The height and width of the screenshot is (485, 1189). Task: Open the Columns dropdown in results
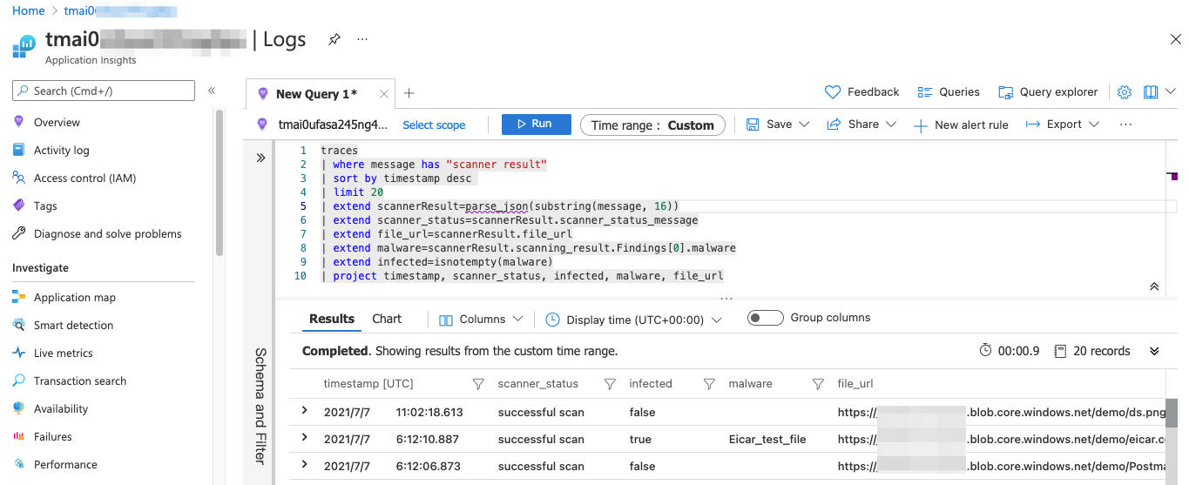click(481, 320)
